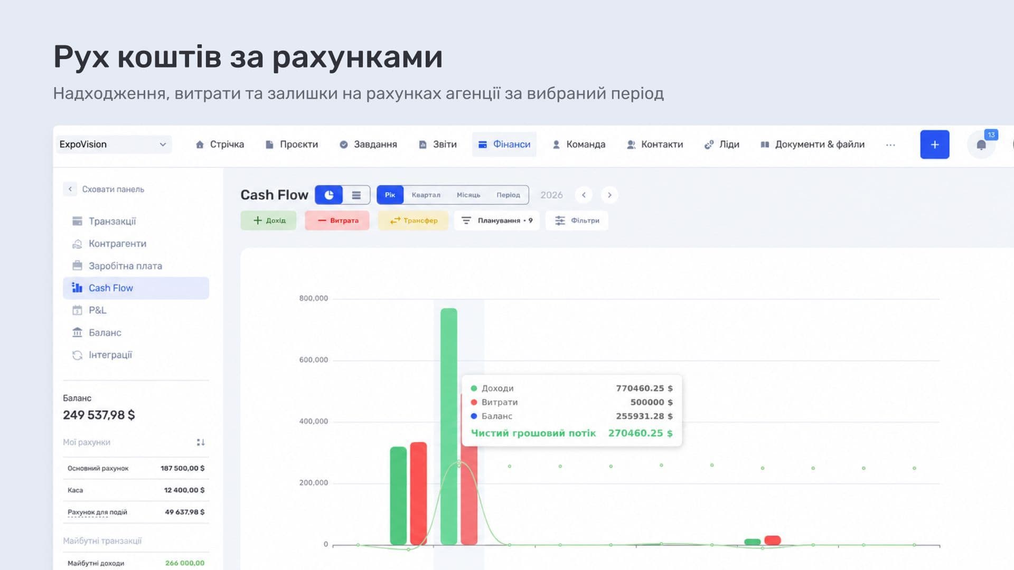Add income with the Дохід button
This screenshot has width=1014, height=570.
(268, 221)
